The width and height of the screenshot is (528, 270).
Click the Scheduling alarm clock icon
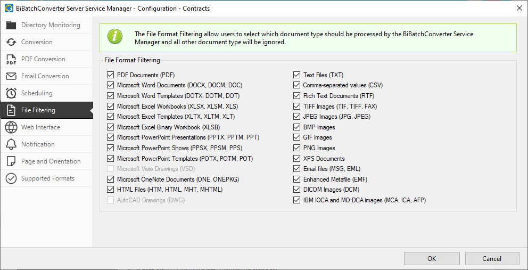point(11,93)
